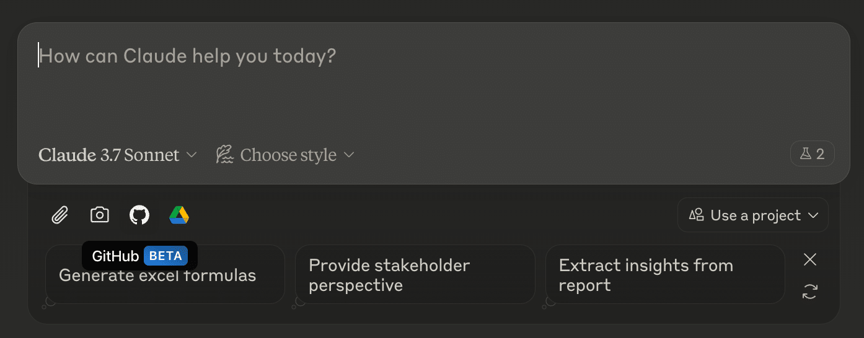This screenshot has width=864, height=338.
Task: Click the shapes icon in Use a project
Action: [697, 215]
